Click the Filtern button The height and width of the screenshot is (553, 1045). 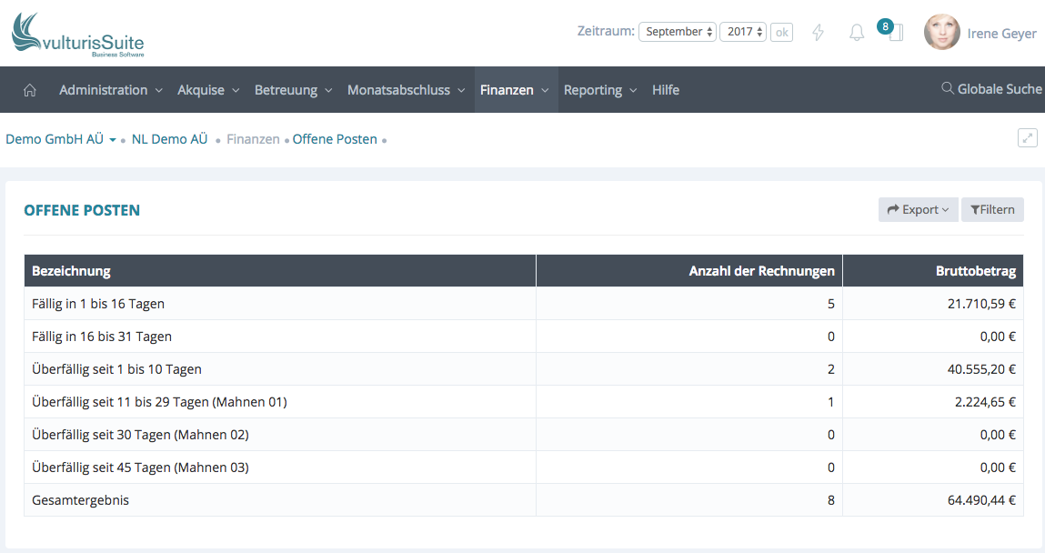(x=992, y=210)
